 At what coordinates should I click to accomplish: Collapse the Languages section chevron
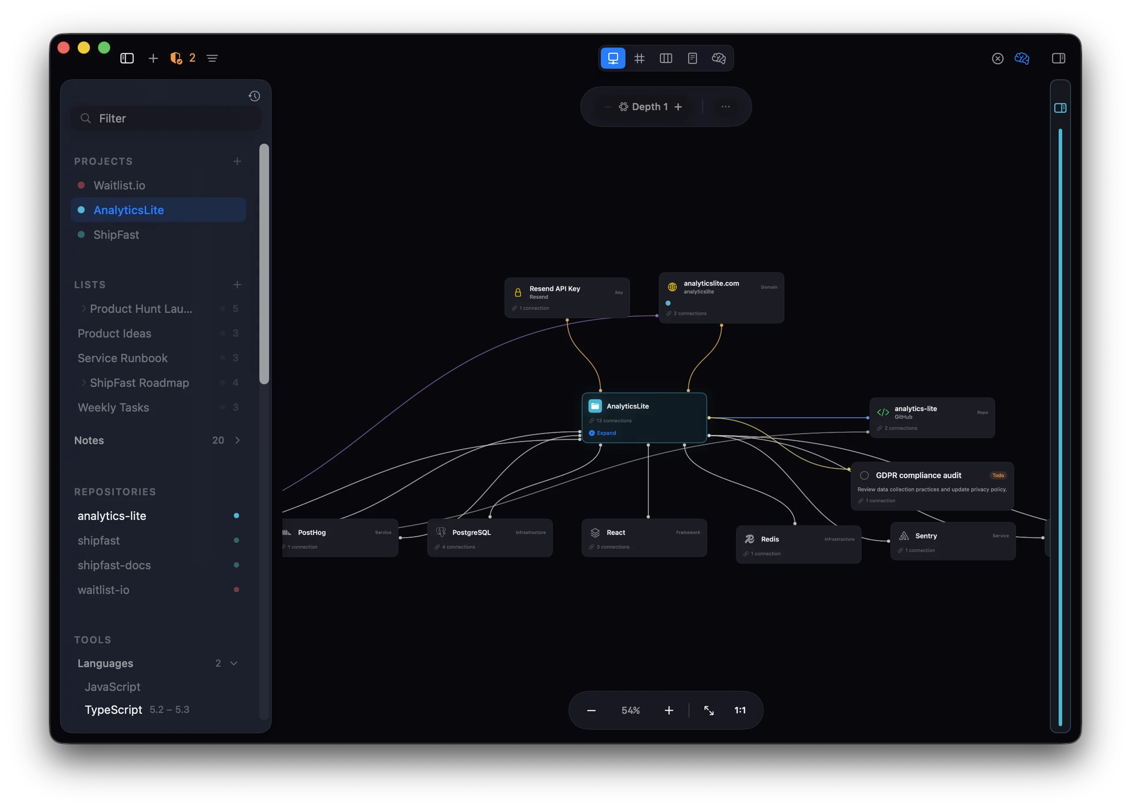pyautogui.click(x=234, y=663)
